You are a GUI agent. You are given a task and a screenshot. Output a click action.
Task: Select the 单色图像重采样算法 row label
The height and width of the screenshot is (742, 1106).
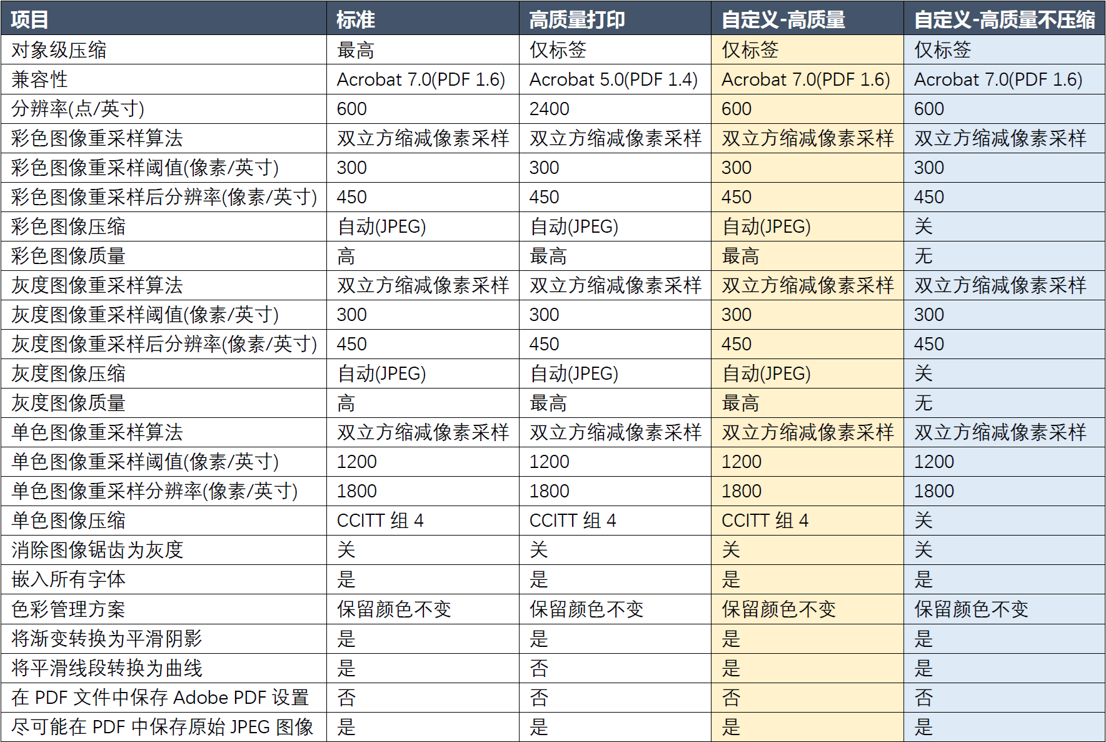97,432
